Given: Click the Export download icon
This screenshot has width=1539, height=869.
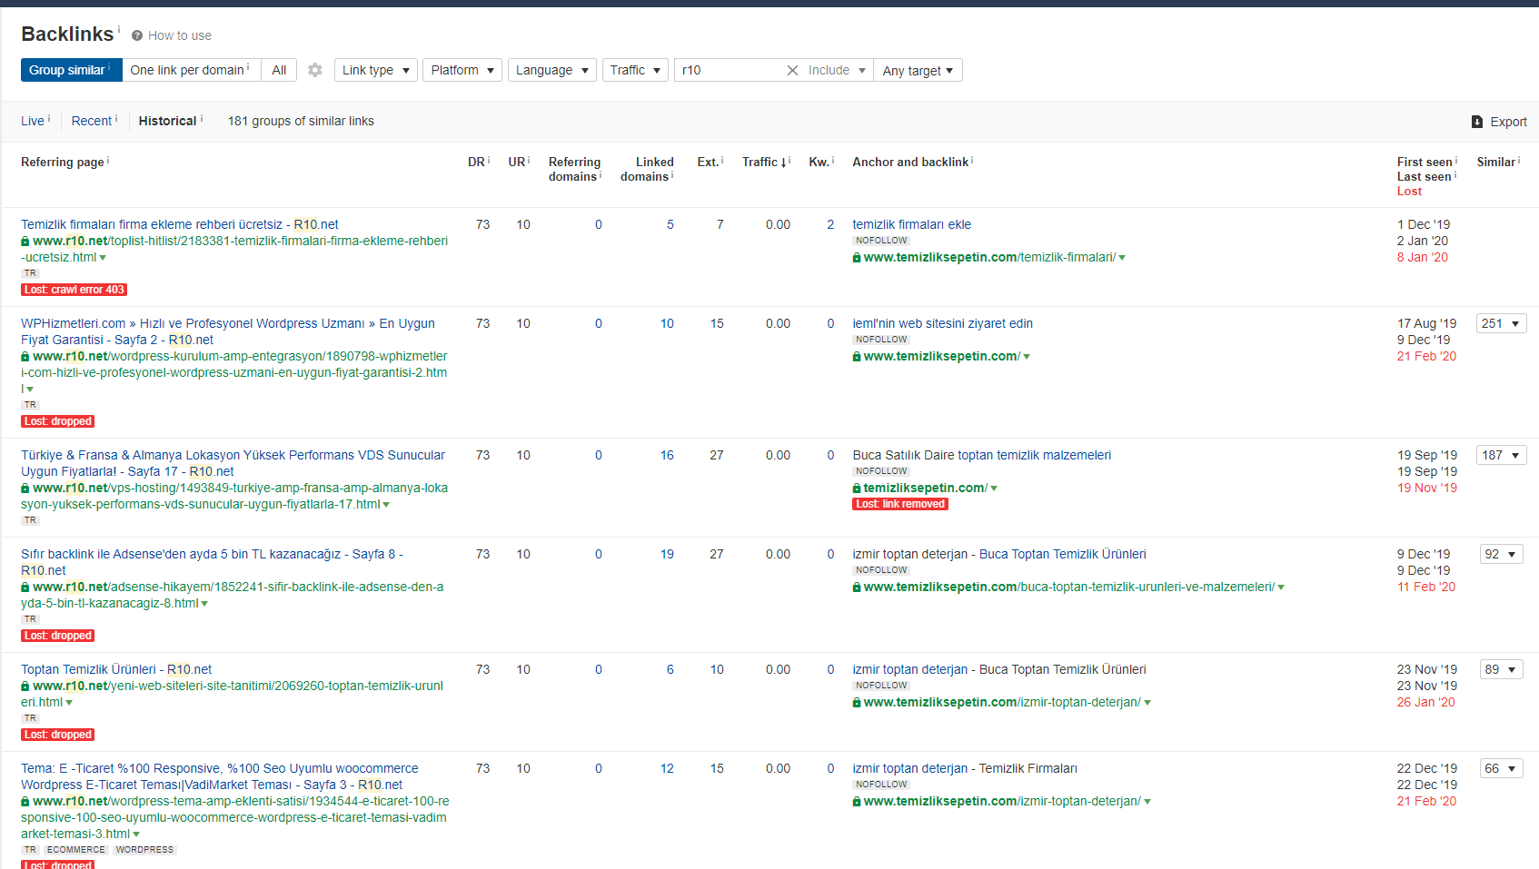Looking at the screenshot, I should [x=1477, y=122].
